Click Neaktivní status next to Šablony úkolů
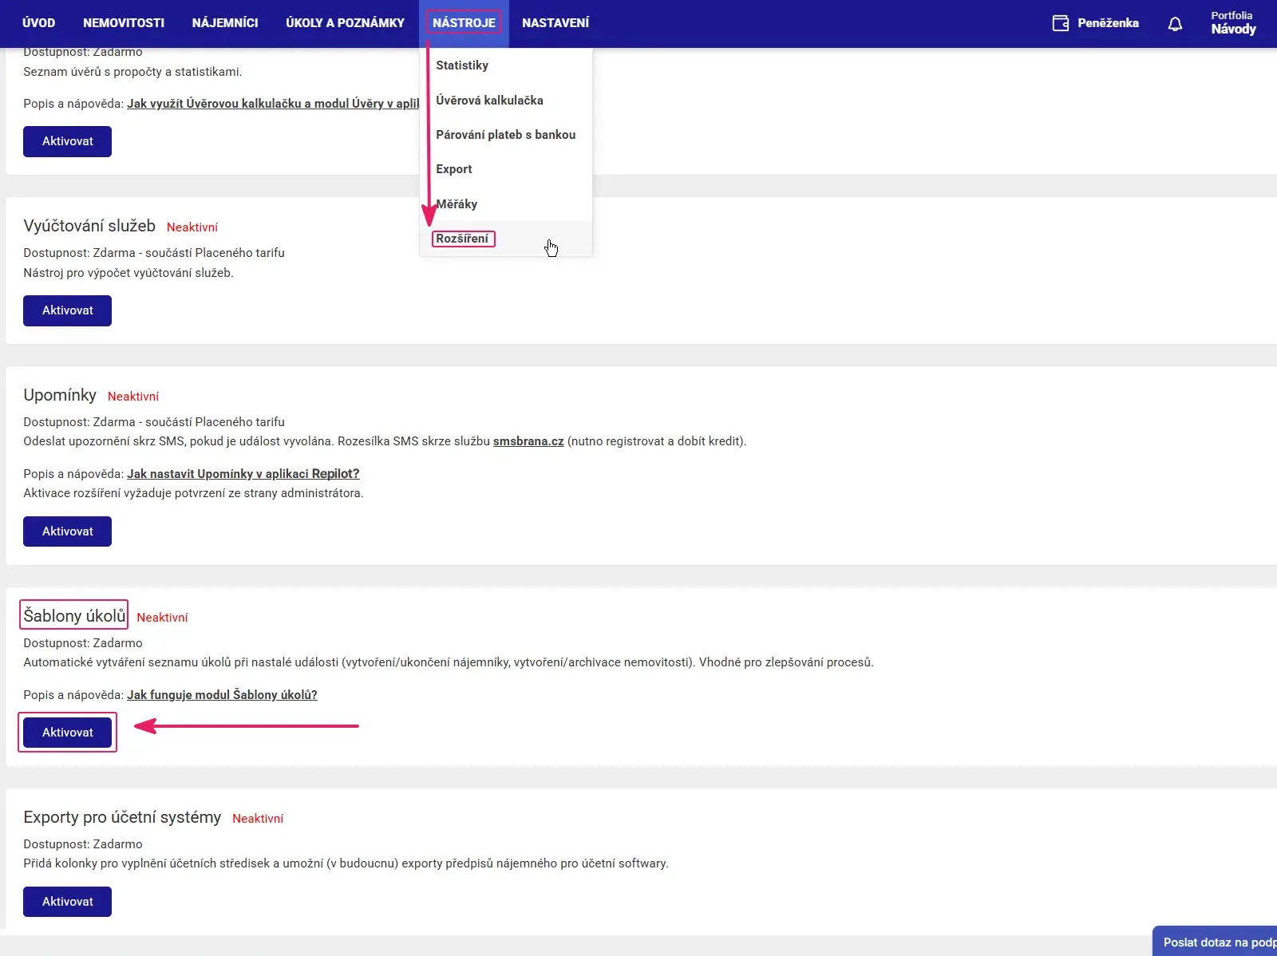This screenshot has height=956, width=1277. (162, 618)
